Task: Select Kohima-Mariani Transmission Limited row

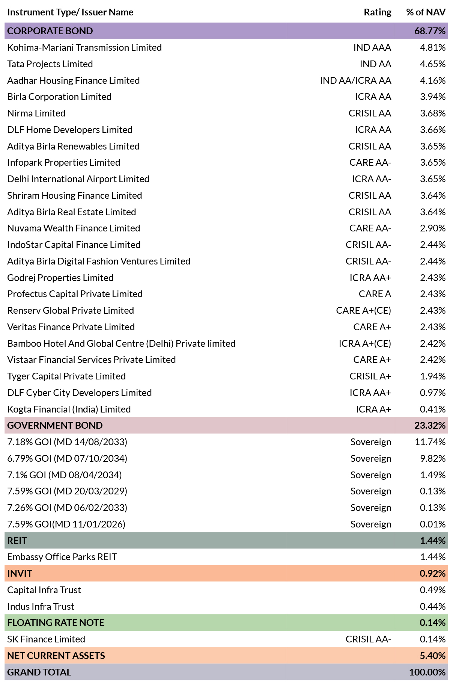Action: click(x=226, y=47)
